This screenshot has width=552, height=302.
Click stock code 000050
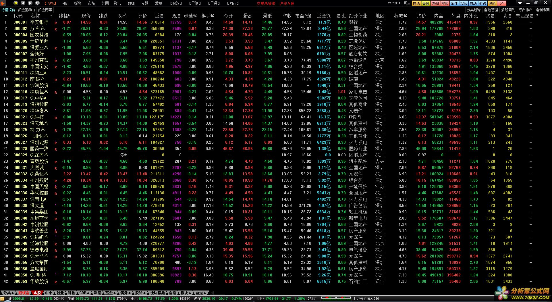click(x=20, y=256)
